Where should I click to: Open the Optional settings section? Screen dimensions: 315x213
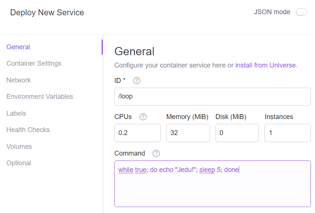[x=19, y=163]
